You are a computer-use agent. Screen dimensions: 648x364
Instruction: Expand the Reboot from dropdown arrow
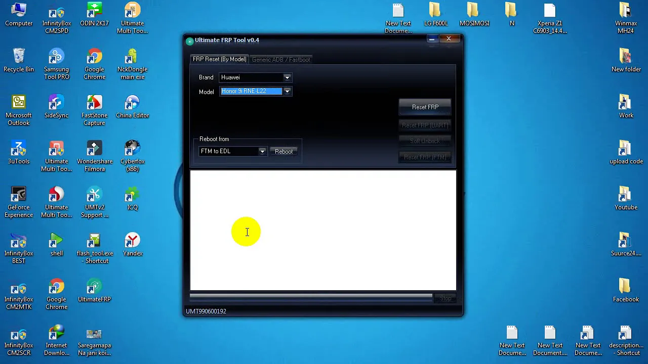[262, 152]
